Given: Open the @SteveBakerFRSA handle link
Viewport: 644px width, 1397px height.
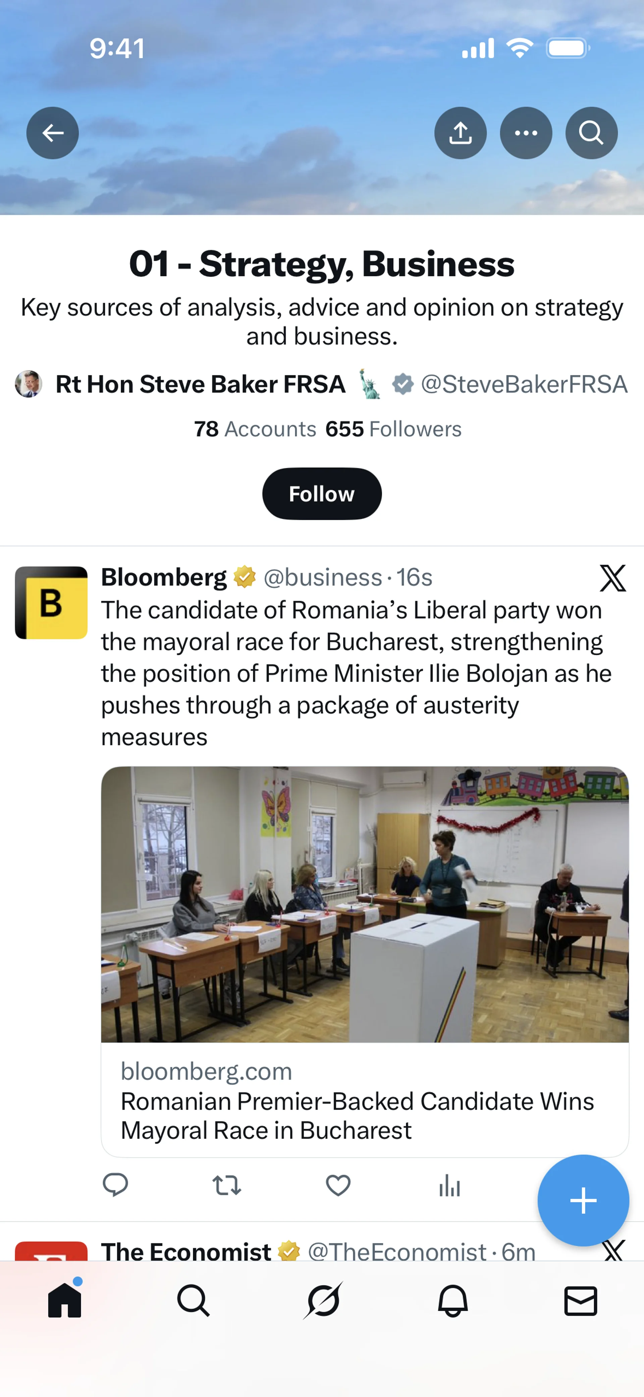Looking at the screenshot, I should (524, 384).
